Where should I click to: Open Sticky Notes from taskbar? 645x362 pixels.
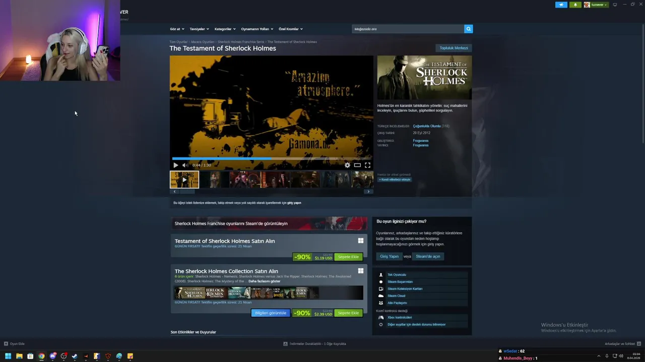point(130,356)
